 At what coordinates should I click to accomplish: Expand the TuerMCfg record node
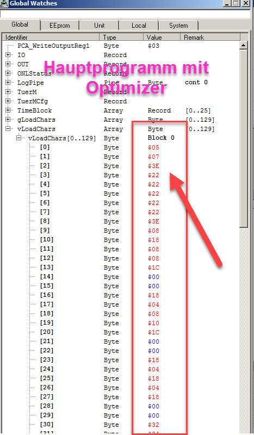tap(8, 101)
